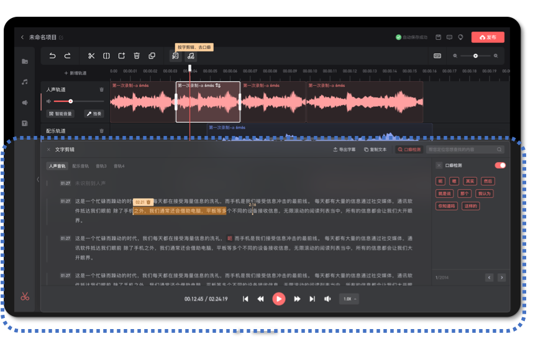Toggle the 口癖检测 switch off
This screenshot has height=339, width=533.
pos(500,165)
